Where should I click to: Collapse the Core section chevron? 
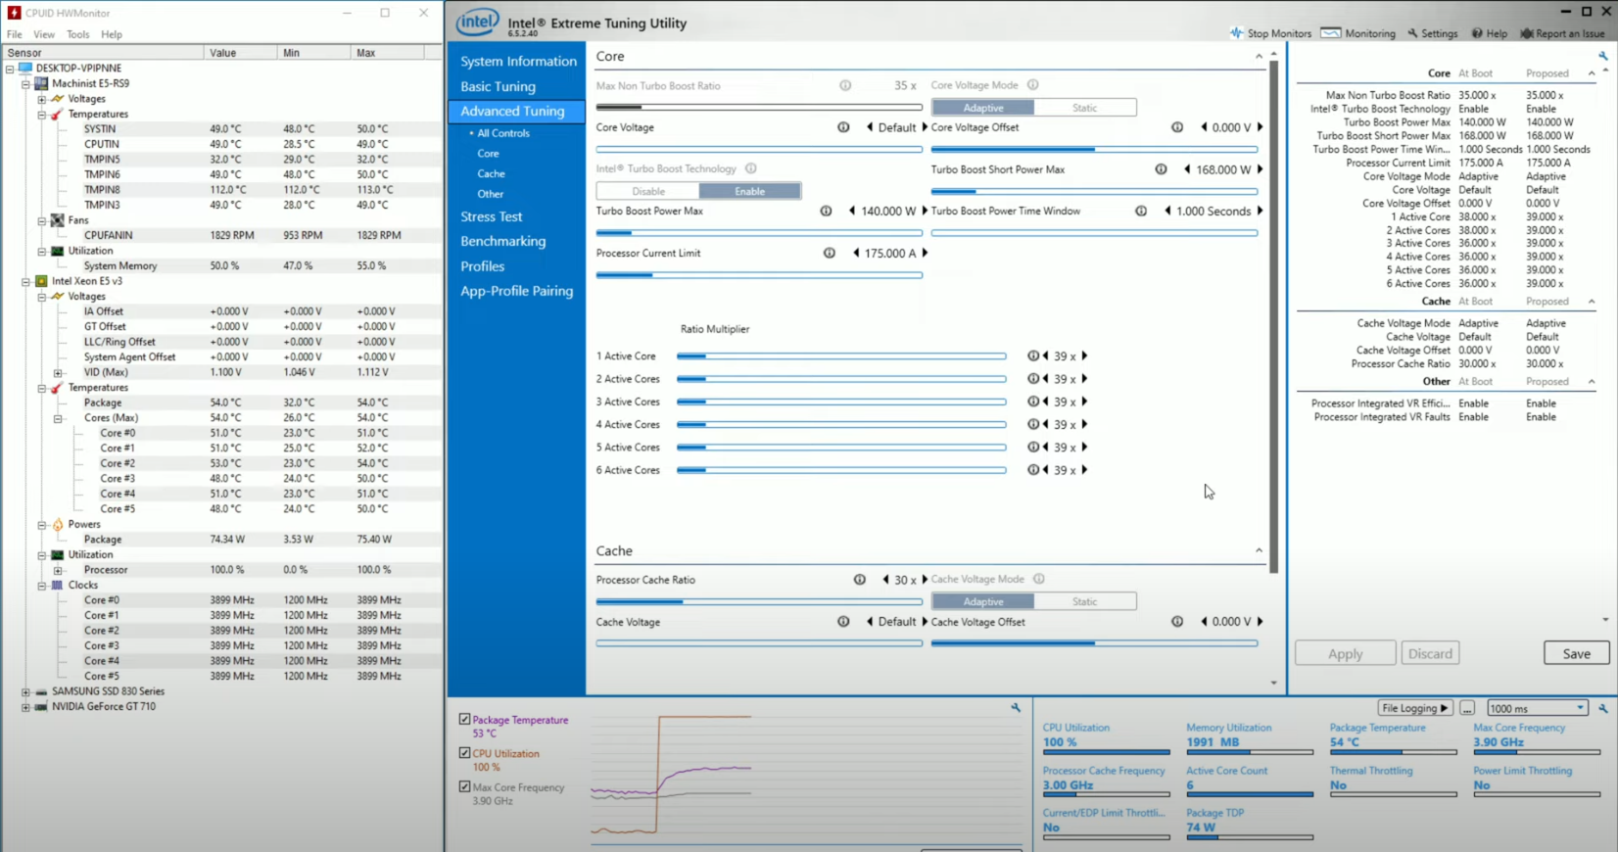click(1259, 57)
